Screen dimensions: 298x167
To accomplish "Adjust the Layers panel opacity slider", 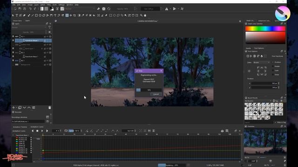I will tap(29, 32).
